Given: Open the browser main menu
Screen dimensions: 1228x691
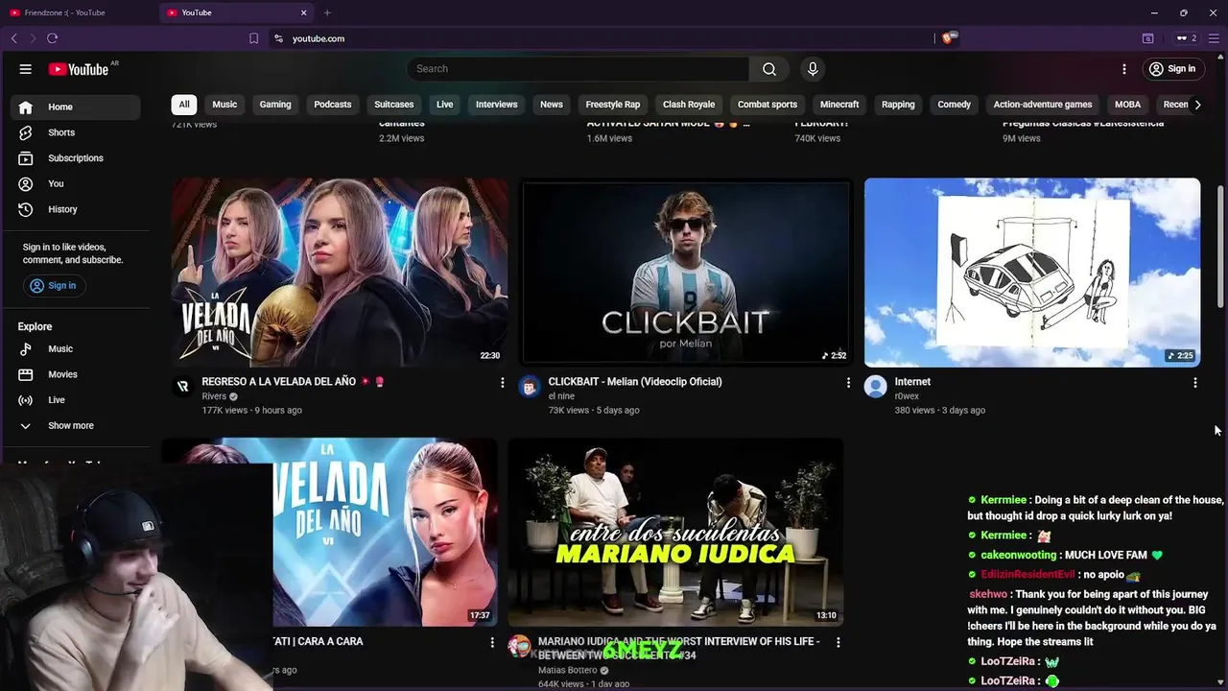Looking at the screenshot, I should point(1213,38).
